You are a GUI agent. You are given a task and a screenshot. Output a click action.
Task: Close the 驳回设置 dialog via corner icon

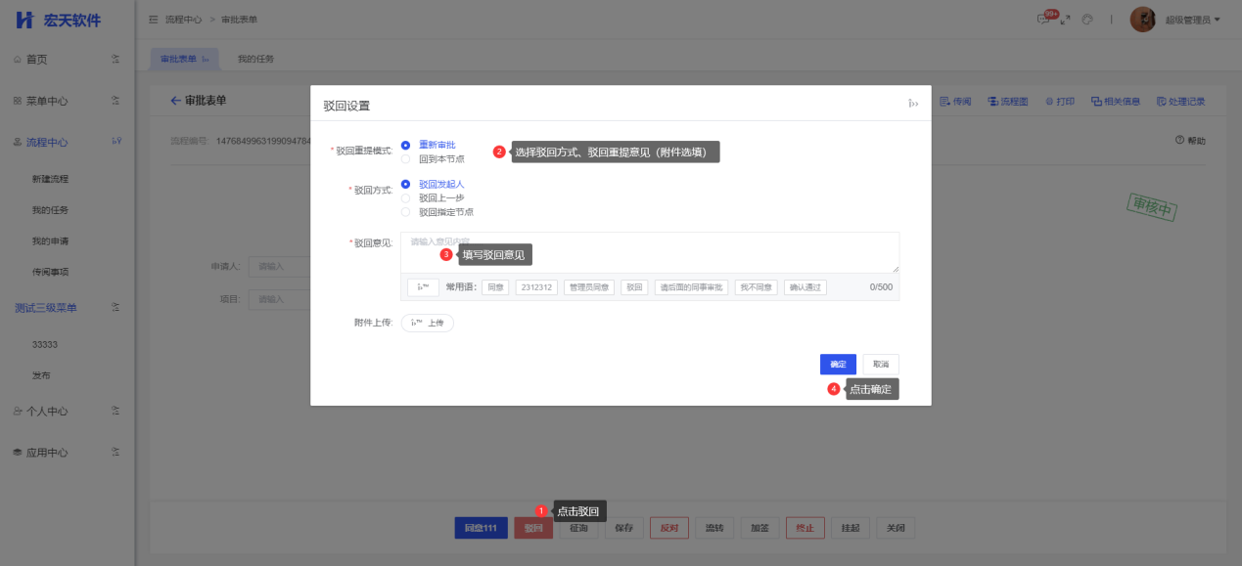[x=913, y=103]
